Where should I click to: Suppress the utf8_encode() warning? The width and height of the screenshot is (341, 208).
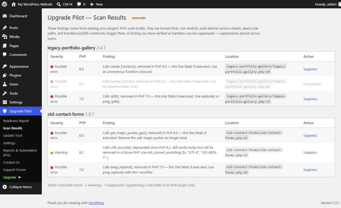pos(310,153)
